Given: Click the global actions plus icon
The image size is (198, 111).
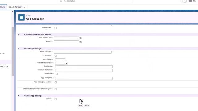Looking at the screenshot, I should click(x=190, y=1).
